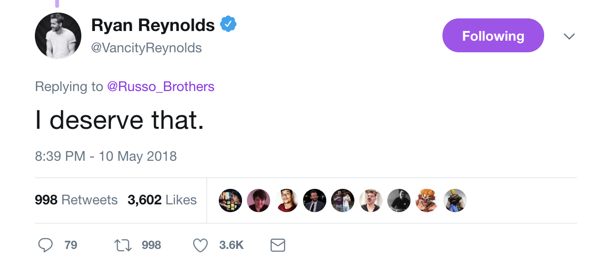Open the @Russo_Brothers profile link
Image resolution: width=609 pixels, height=277 pixels.
click(160, 87)
